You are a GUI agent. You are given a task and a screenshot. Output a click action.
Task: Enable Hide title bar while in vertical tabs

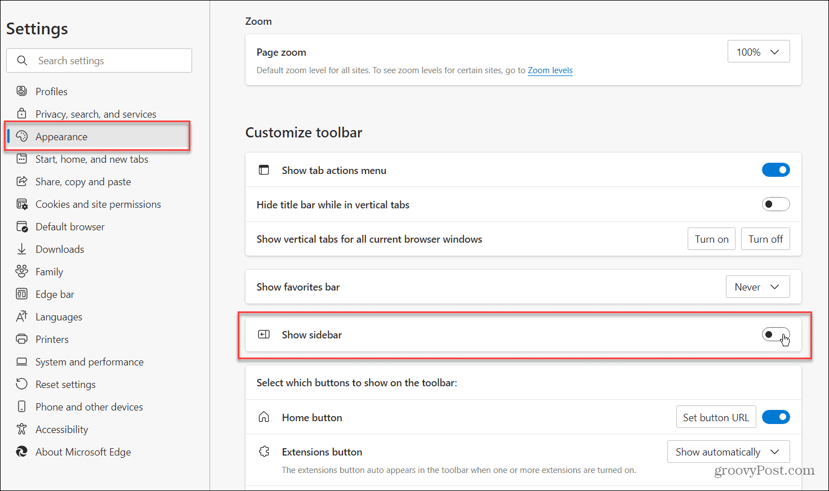tap(775, 204)
